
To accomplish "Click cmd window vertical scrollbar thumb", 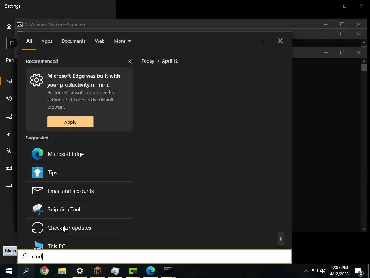I will (x=363, y=67).
